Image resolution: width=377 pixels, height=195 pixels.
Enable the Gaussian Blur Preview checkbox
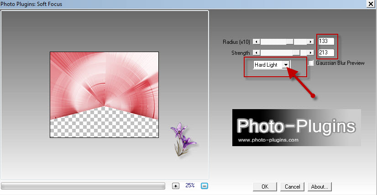(311, 63)
